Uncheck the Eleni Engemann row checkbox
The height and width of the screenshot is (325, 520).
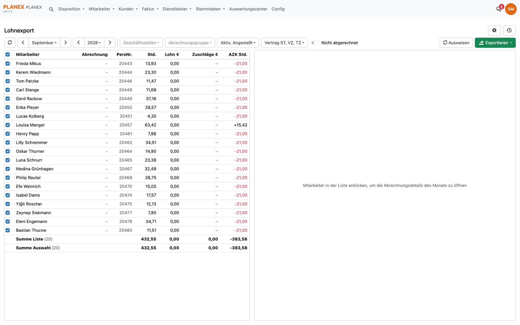click(8, 222)
